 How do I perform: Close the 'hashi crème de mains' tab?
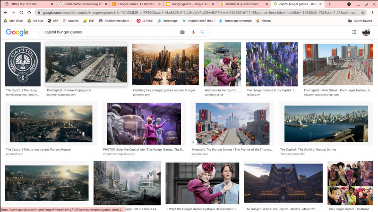coord(105,4)
